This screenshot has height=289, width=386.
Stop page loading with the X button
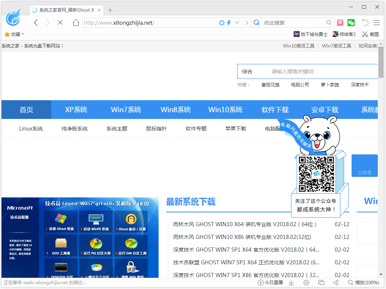click(x=60, y=23)
